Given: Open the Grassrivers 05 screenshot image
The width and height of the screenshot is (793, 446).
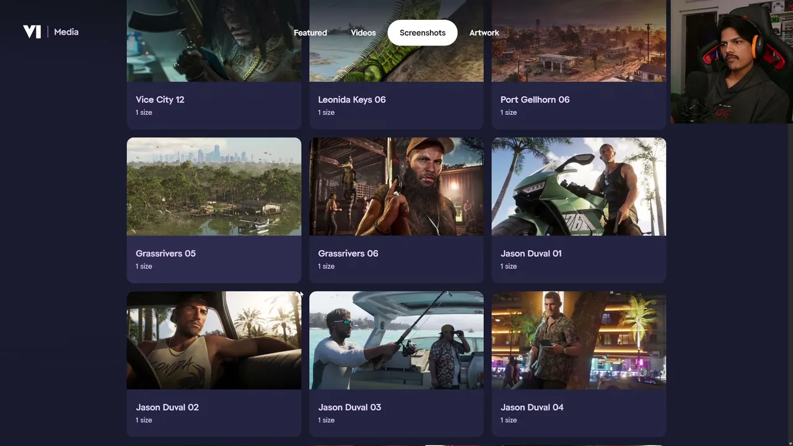Looking at the screenshot, I should tap(214, 186).
